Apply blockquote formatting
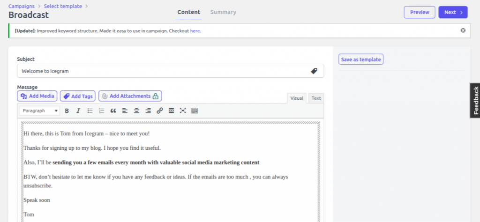This screenshot has height=222, width=480. [x=113, y=111]
